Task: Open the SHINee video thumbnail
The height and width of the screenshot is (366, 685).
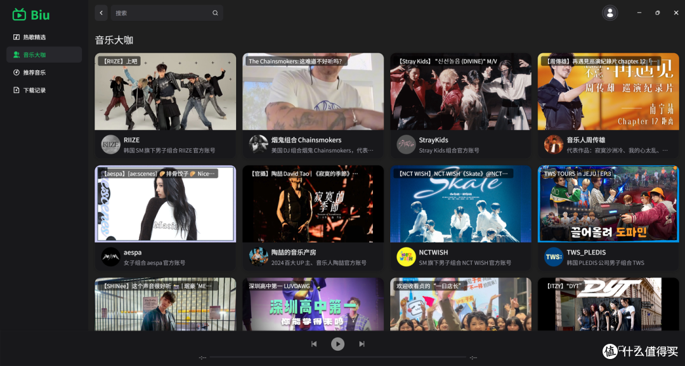Action: [165, 304]
